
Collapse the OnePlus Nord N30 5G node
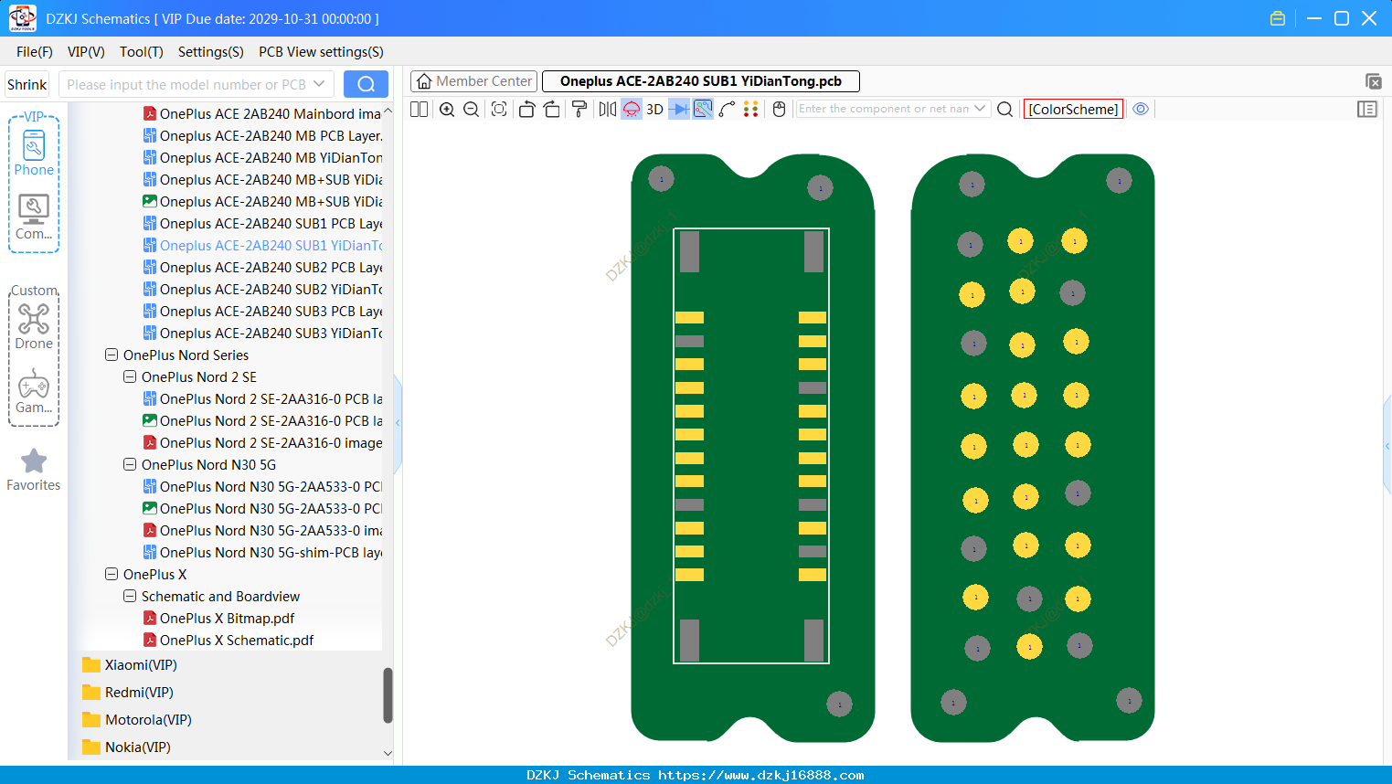130,464
